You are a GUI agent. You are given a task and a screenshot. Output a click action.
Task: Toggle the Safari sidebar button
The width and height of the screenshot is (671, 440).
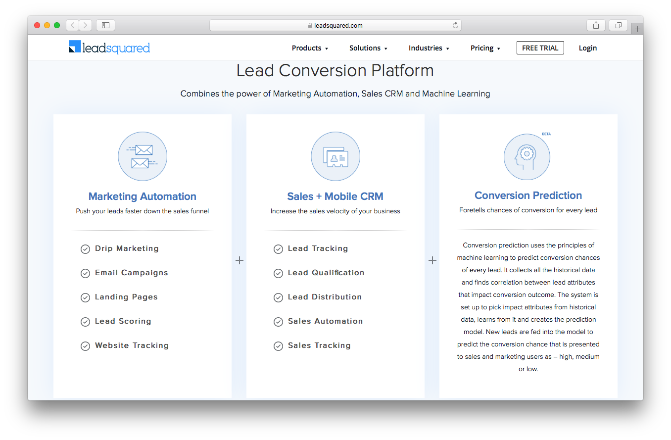point(105,25)
